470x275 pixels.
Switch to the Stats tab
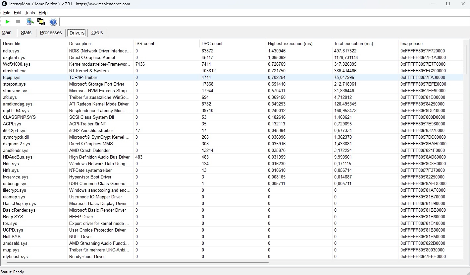26,33
